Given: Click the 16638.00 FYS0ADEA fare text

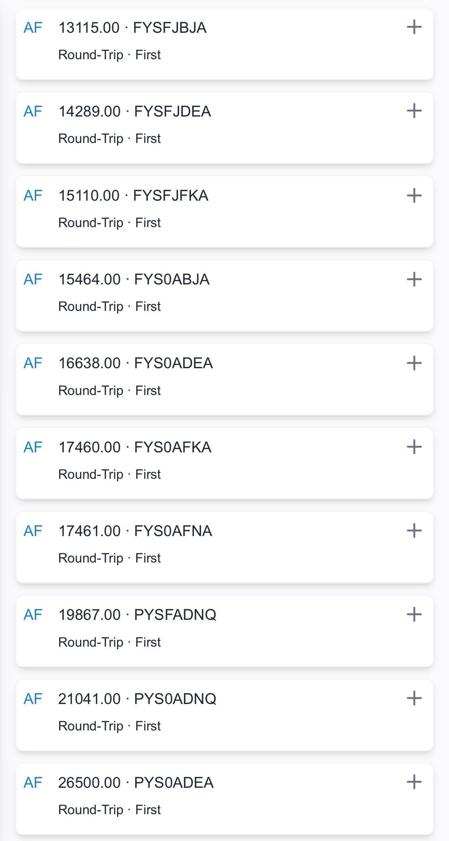Looking at the screenshot, I should click(135, 363).
